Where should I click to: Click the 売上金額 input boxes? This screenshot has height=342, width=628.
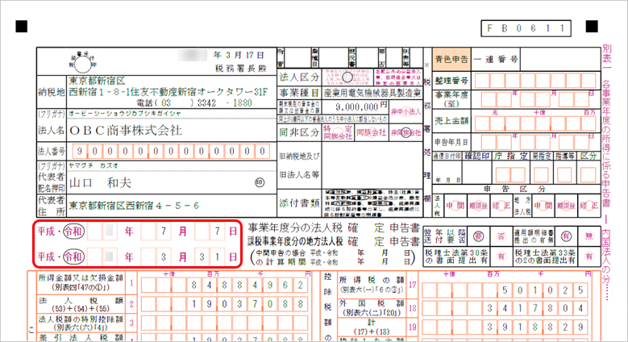coord(535,123)
